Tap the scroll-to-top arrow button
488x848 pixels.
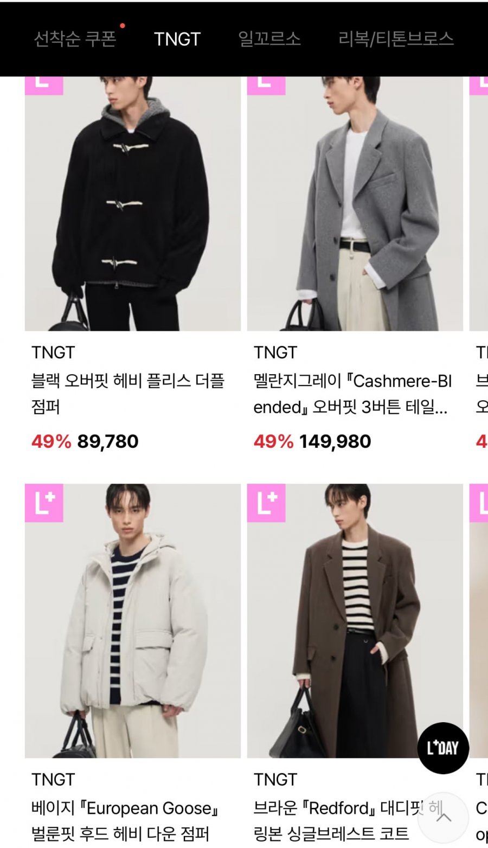pyautogui.click(x=443, y=818)
